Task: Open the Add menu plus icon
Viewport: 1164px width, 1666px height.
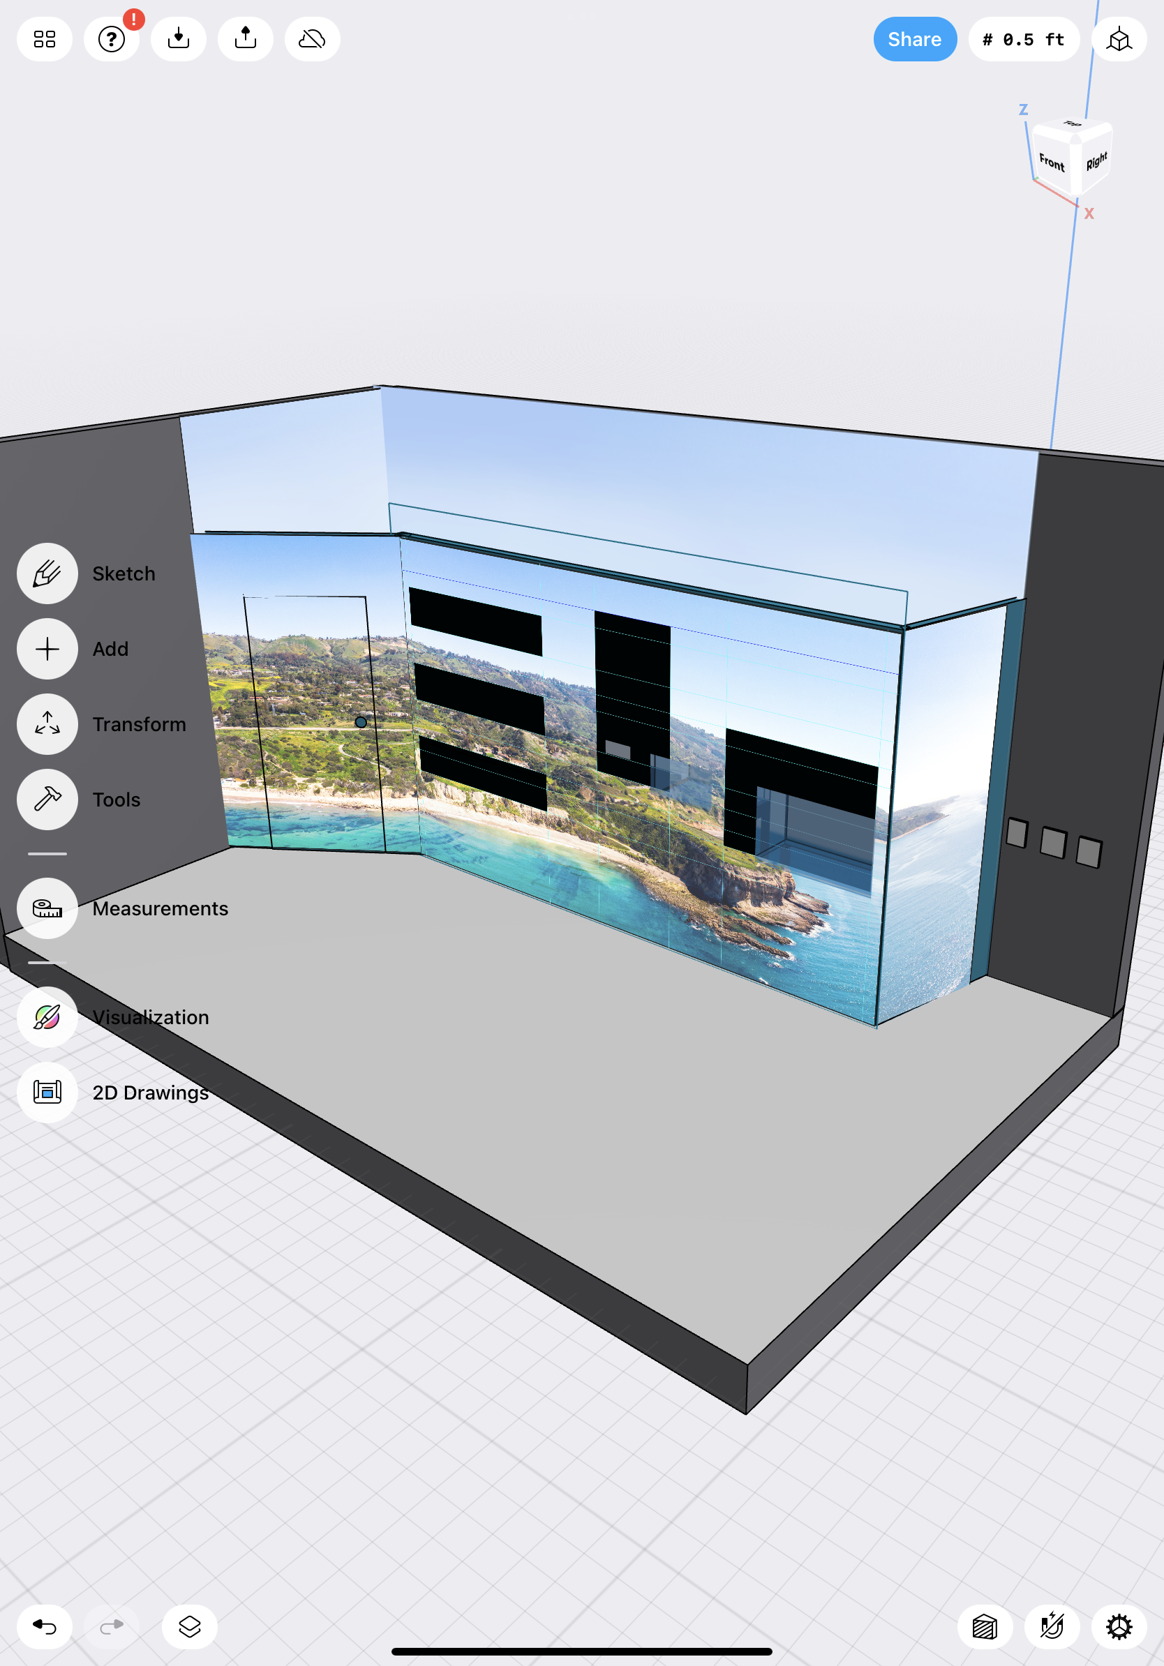Action: [x=47, y=649]
